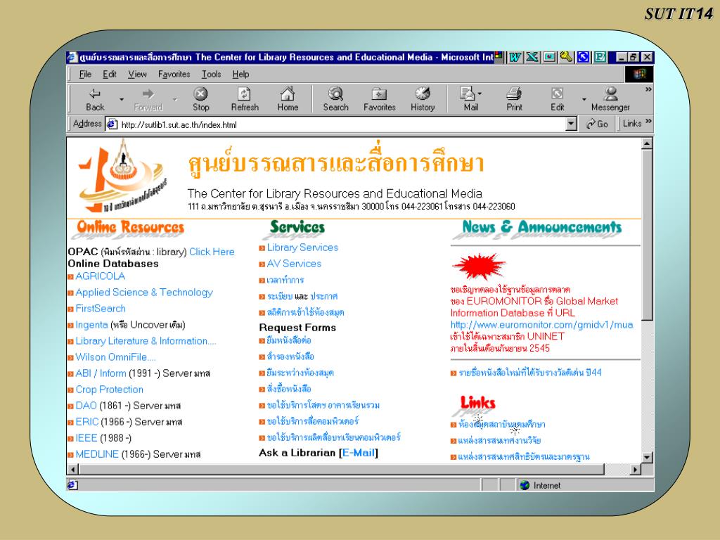This screenshot has height=540, width=720.
Task: Open the DAO database link
Action: [86, 406]
